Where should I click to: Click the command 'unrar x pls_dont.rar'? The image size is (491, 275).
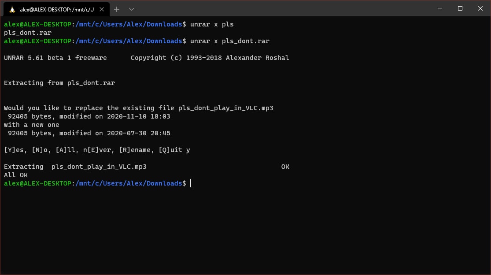point(230,41)
